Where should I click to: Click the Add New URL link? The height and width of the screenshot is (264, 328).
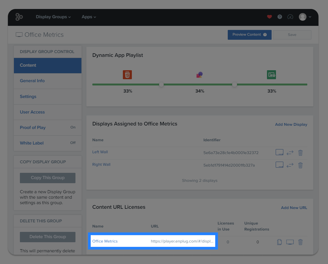point(294,208)
